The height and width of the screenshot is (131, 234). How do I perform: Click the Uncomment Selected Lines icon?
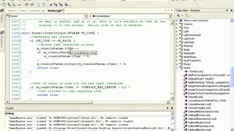point(44,5)
